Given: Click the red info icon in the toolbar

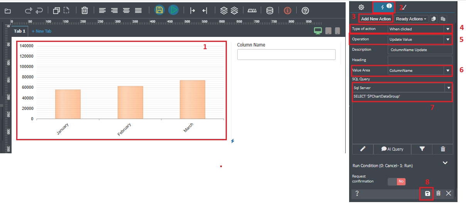Looking at the screenshot, I should (287, 11).
